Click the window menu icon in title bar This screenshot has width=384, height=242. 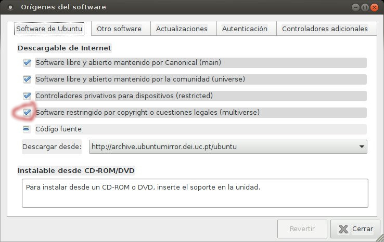tap(10, 7)
